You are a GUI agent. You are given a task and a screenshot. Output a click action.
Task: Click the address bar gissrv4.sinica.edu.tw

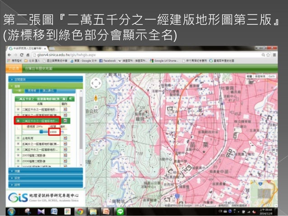click(x=146, y=55)
